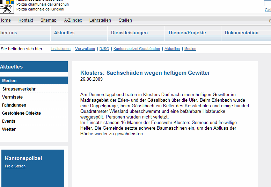The image size is (271, 187).
Task: Open Fahndungen in the sidebar menu
Action: [34, 105]
